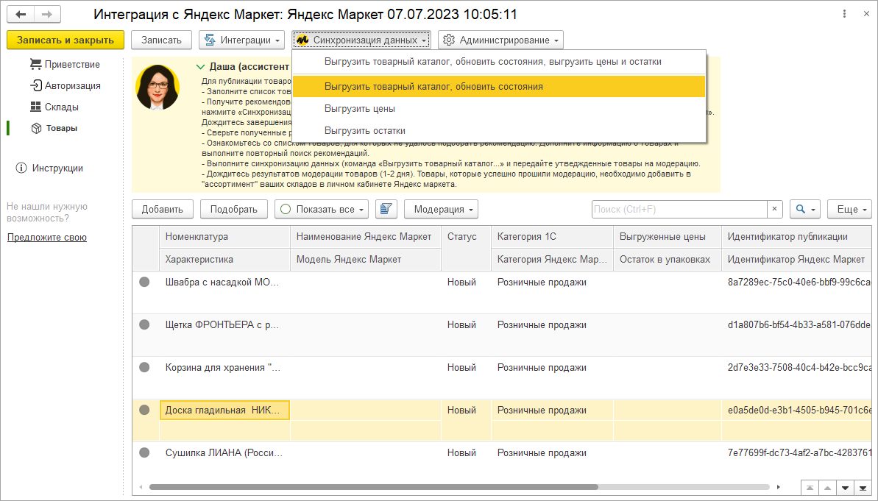Jump to the last row with the bottom arrow
The width and height of the screenshot is (878, 501).
[x=863, y=488]
